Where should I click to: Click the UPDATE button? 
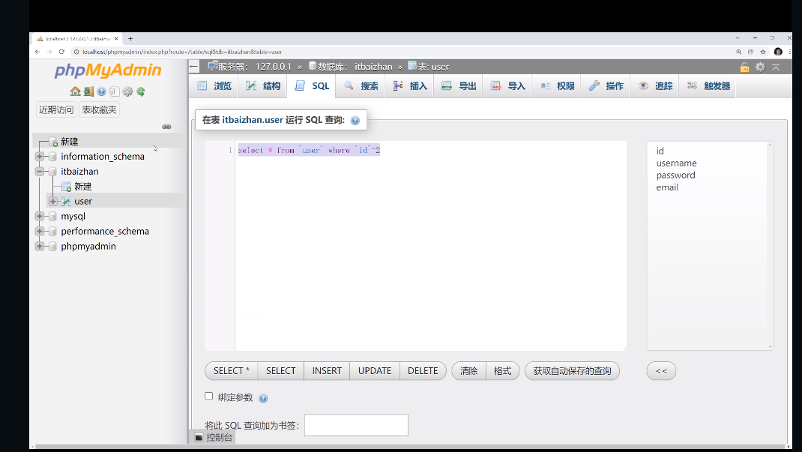[375, 371]
